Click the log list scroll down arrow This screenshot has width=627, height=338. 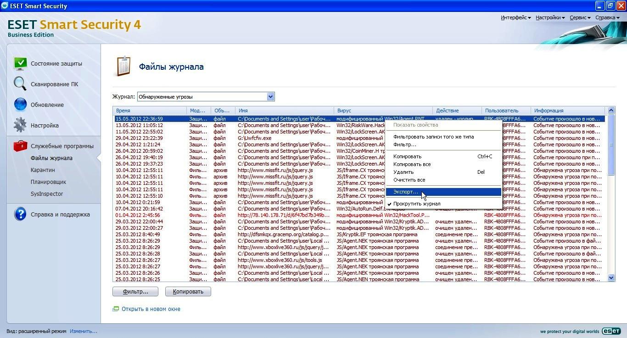(x=611, y=277)
